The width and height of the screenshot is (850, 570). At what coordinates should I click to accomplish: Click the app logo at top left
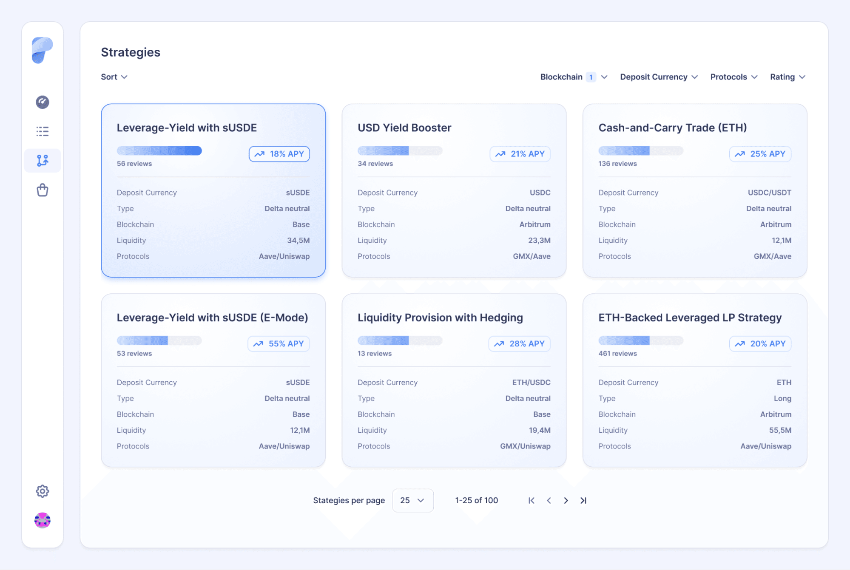click(x=42, y=50)
